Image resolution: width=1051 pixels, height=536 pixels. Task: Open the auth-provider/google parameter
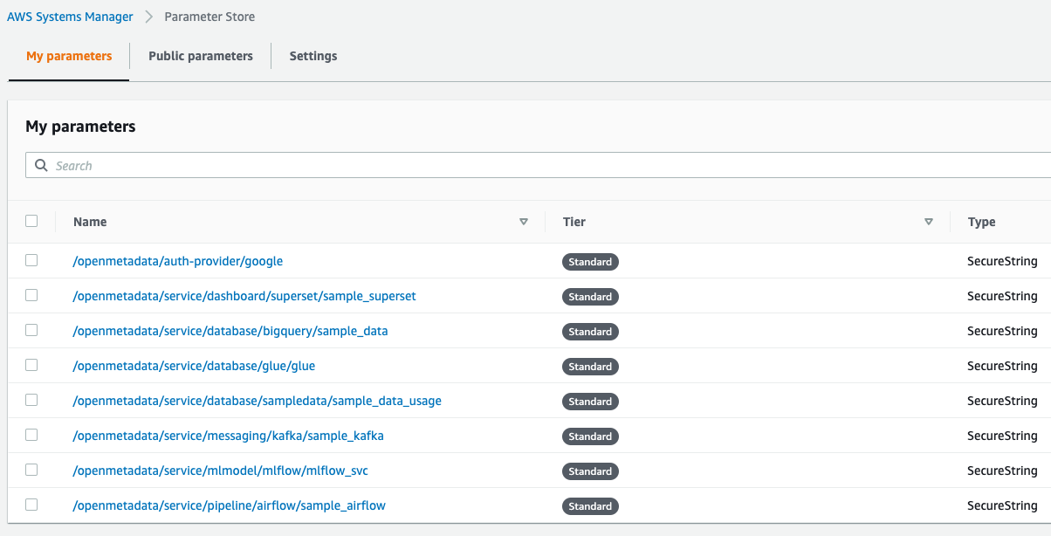pyautogui.click(x=177, y=261)
